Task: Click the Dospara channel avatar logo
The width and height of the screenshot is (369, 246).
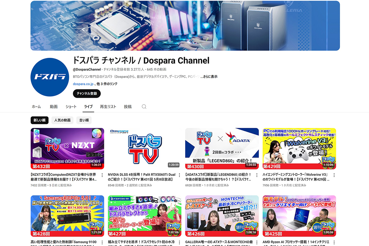Action: pyautogui.click(x=49, y=77)
